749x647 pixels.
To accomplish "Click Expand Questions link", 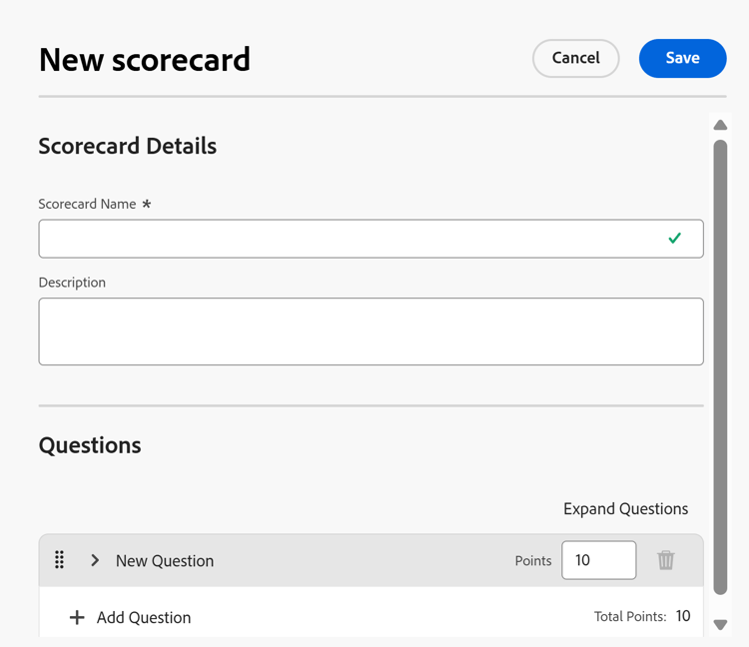I will pos(626,509).
